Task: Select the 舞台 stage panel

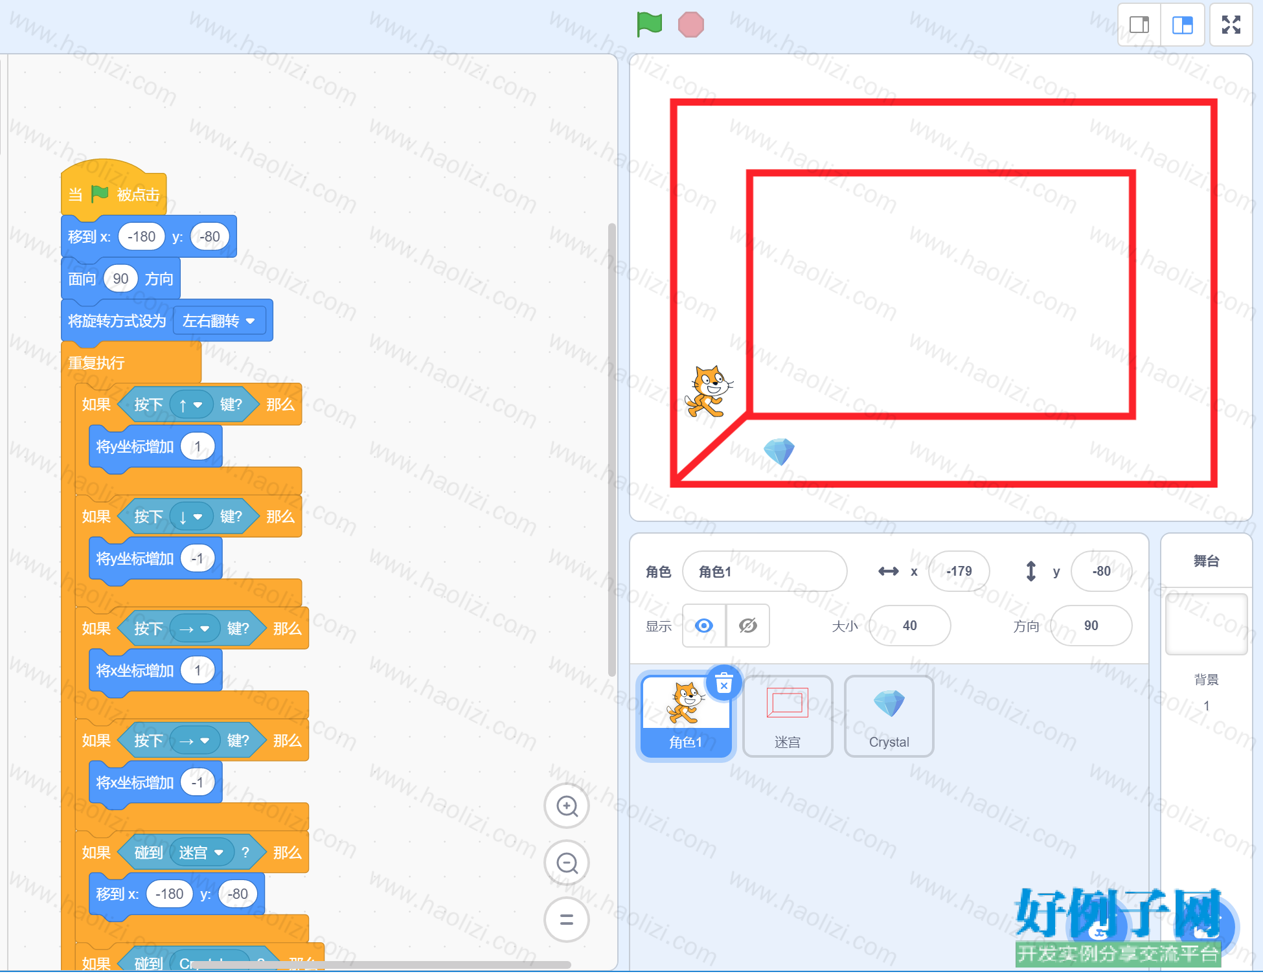Action: (x=1207, y=561)
